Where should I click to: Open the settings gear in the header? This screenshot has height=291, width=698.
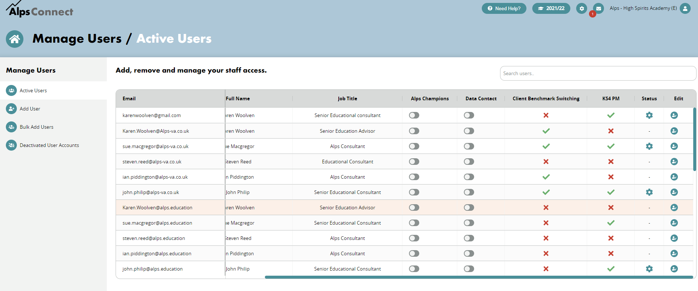click(582, 8)
